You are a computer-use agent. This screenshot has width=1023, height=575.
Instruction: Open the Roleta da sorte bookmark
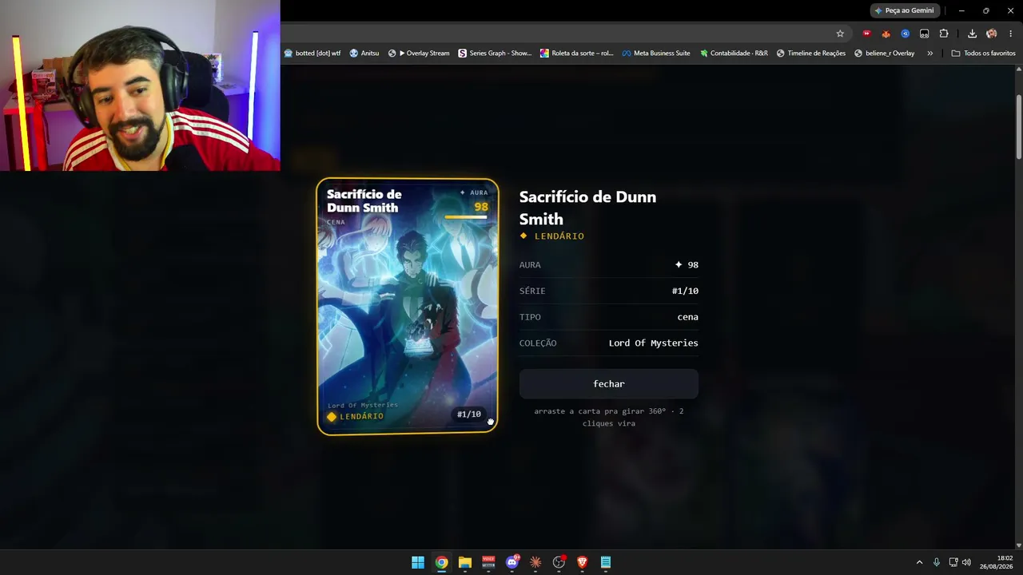(x=577, y=54)
